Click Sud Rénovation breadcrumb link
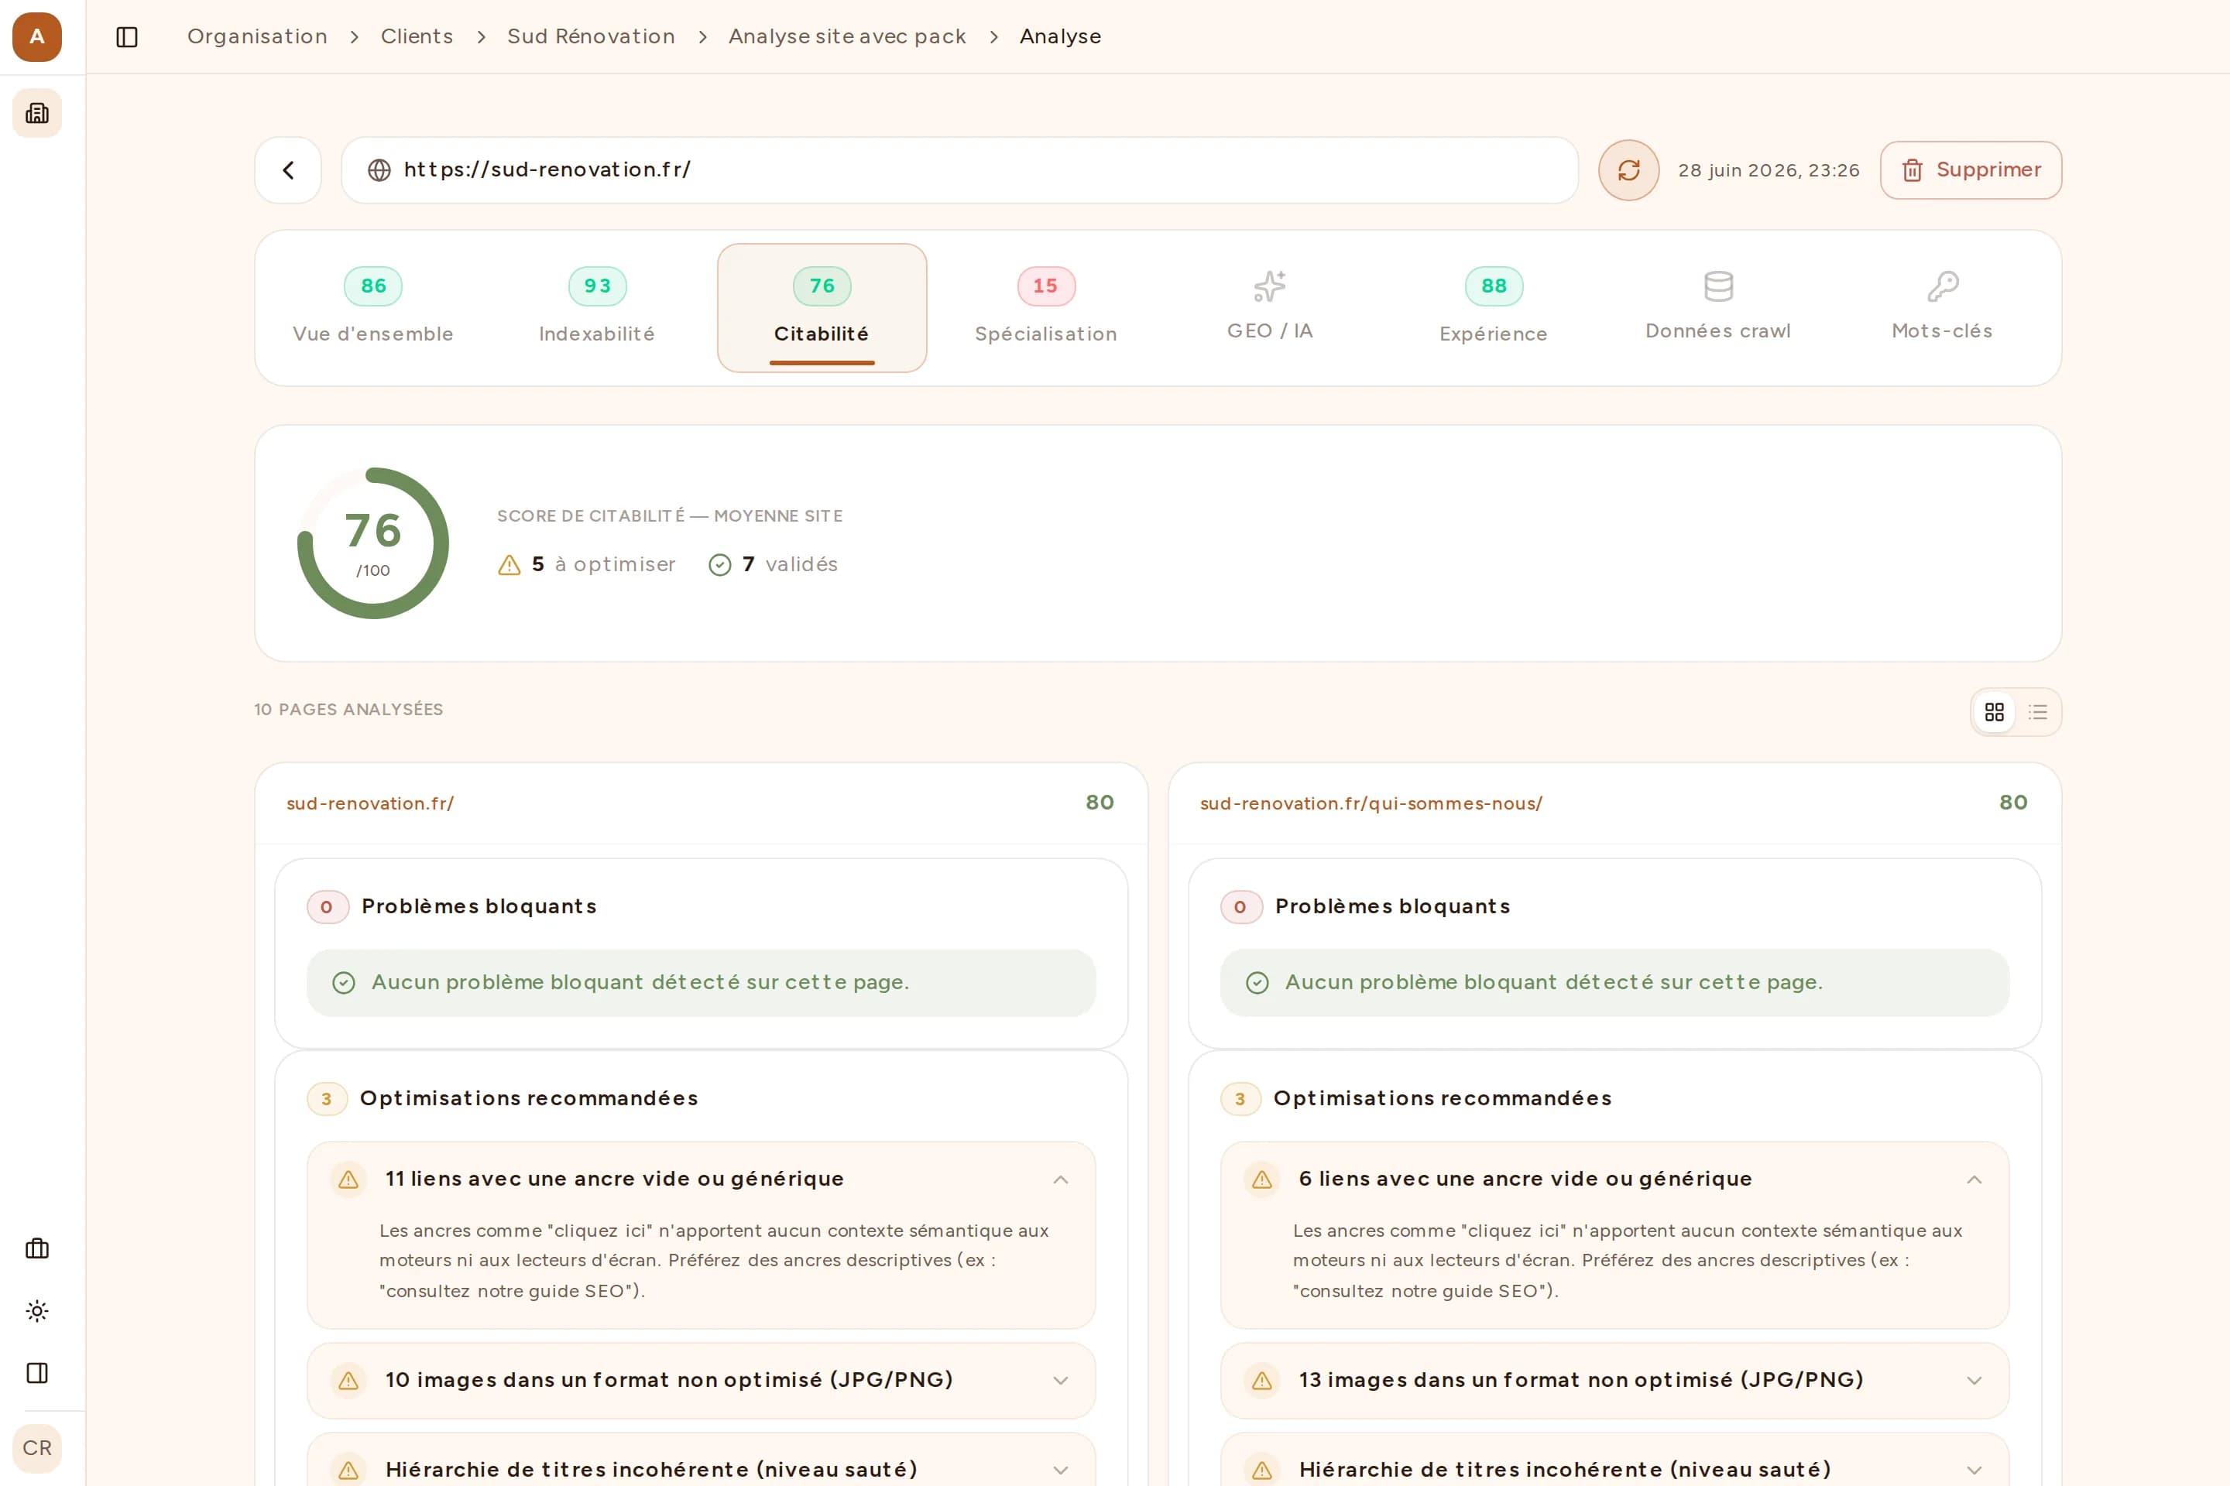The image size is (2230, 1486). click(591, 36)
